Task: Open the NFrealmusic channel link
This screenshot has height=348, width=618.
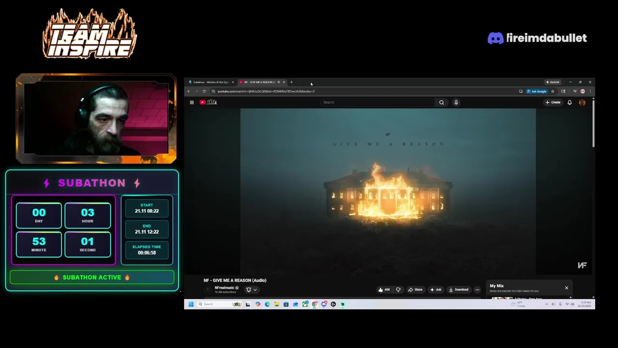Action: coord(225,288)
